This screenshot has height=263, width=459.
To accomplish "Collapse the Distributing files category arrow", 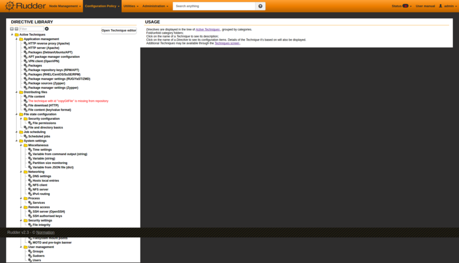I will coord(17,92).
